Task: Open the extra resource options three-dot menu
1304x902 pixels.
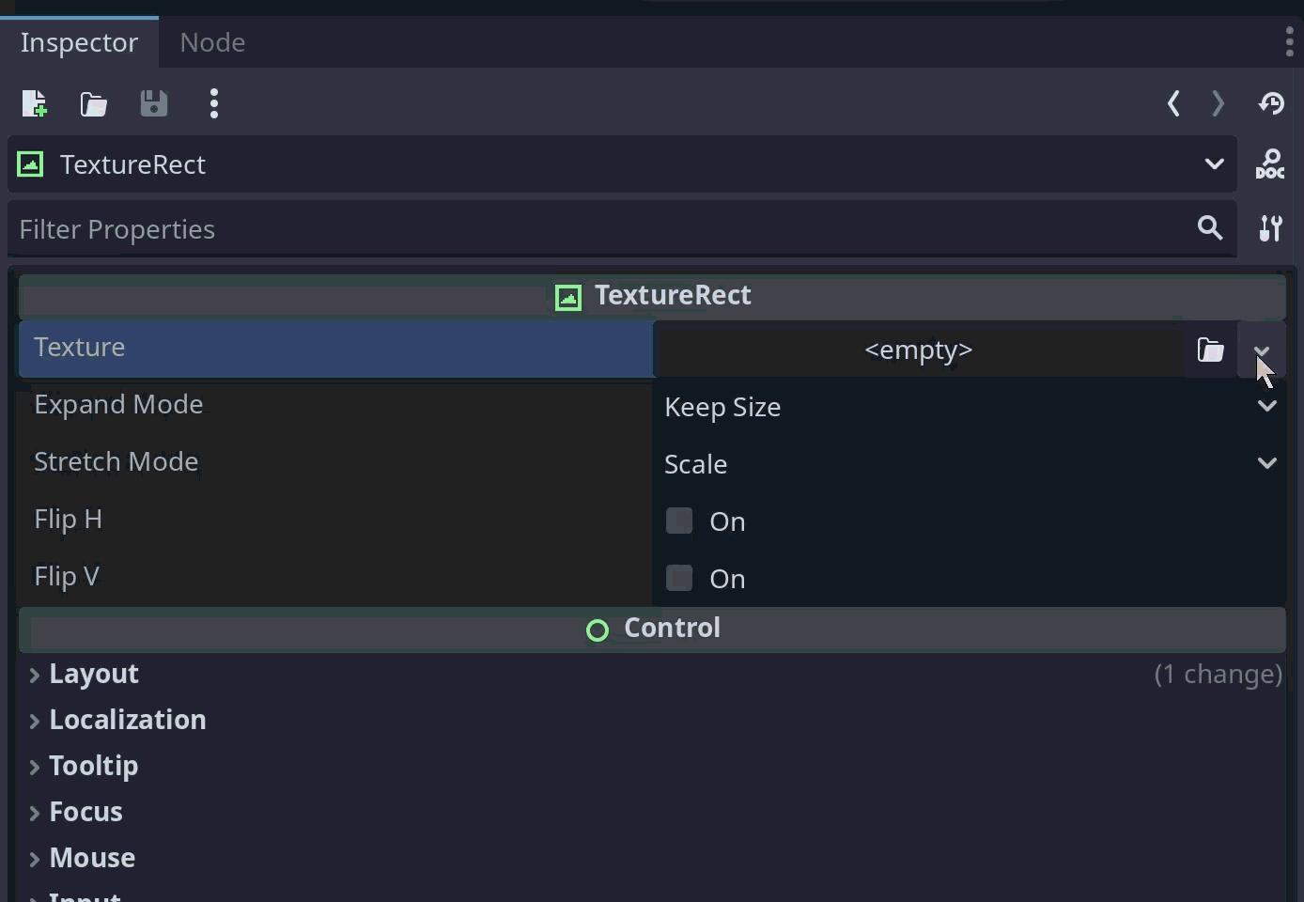Action: [214, 103]
